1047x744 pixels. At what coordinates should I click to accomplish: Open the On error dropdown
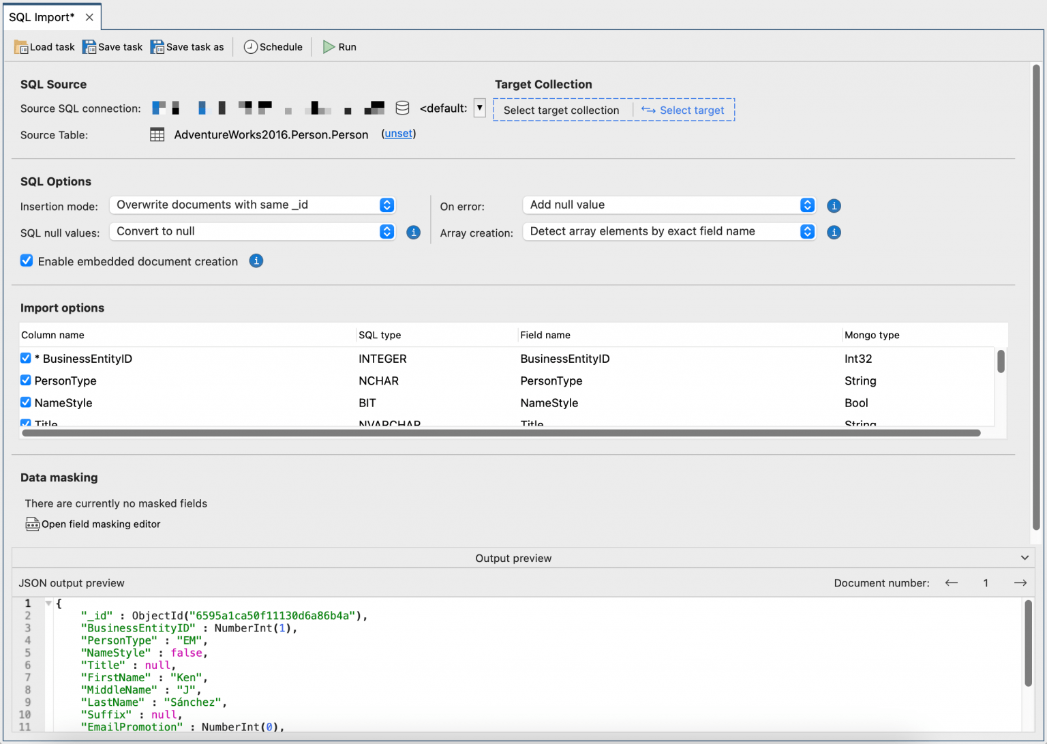(669, 205)
